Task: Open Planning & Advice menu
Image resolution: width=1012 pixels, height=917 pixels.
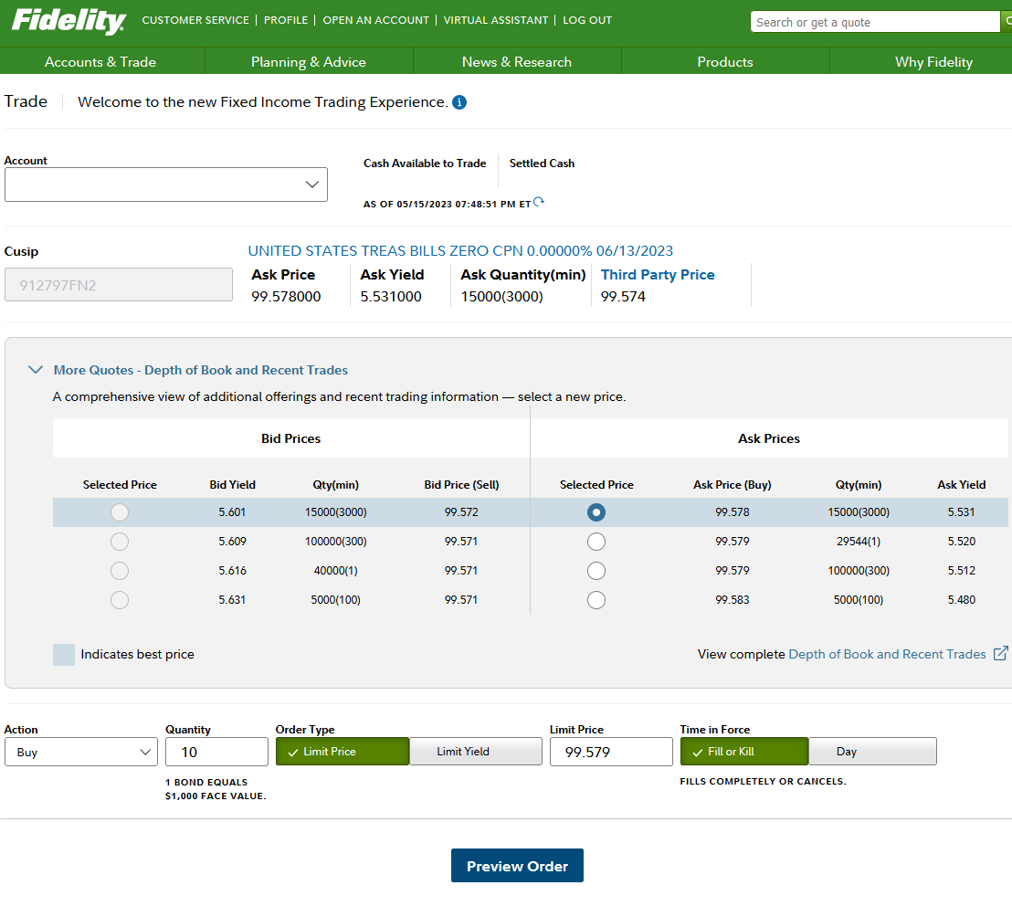Action: click(x=309, y=62)
